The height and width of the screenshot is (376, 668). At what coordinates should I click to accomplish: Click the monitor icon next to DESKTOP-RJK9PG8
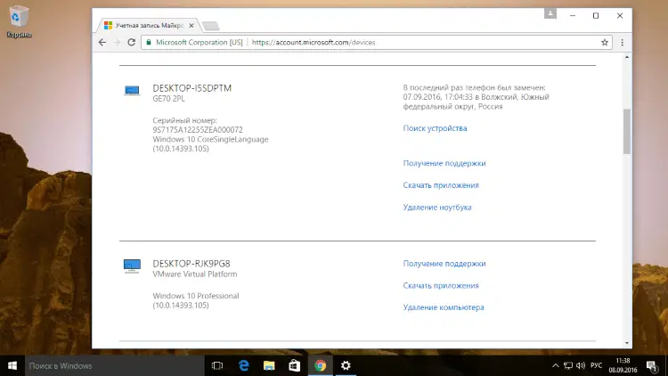point(132,266)
